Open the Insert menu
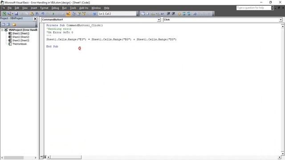 34,8
